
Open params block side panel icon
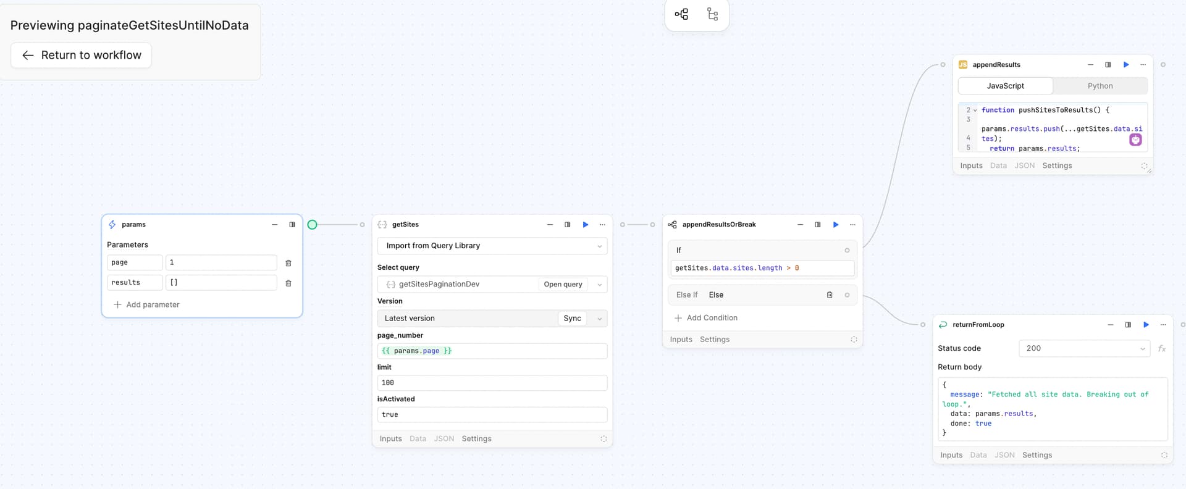292,225
